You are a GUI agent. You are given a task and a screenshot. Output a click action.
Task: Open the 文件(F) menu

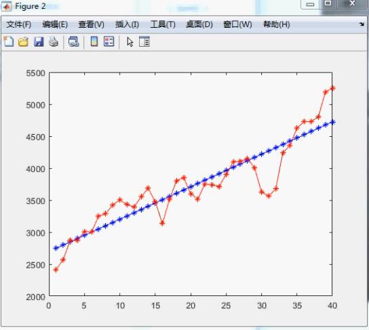click(x=18, y=24)
